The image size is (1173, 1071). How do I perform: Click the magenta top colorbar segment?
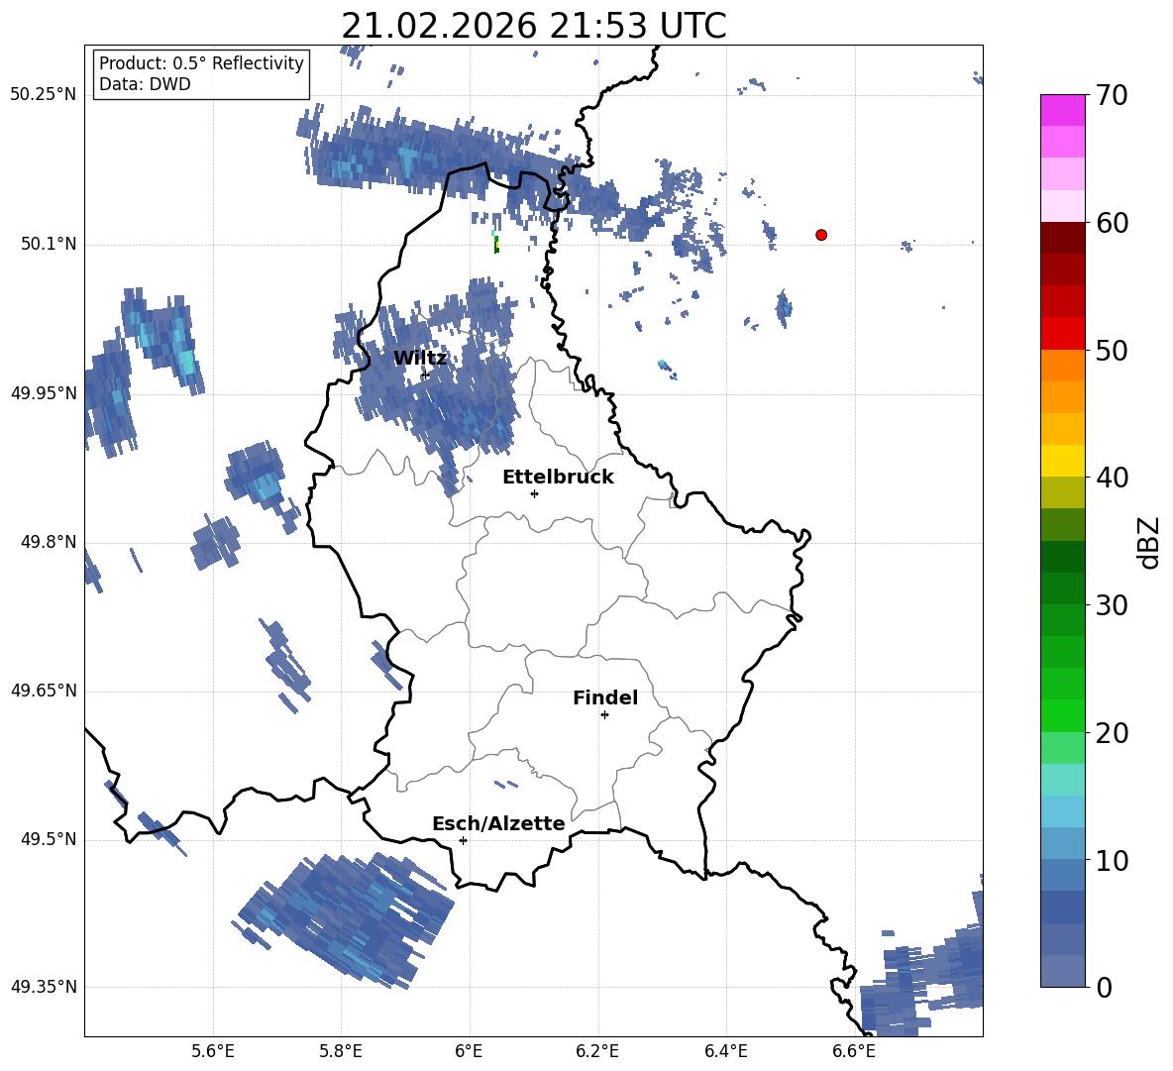point(1062,110)
